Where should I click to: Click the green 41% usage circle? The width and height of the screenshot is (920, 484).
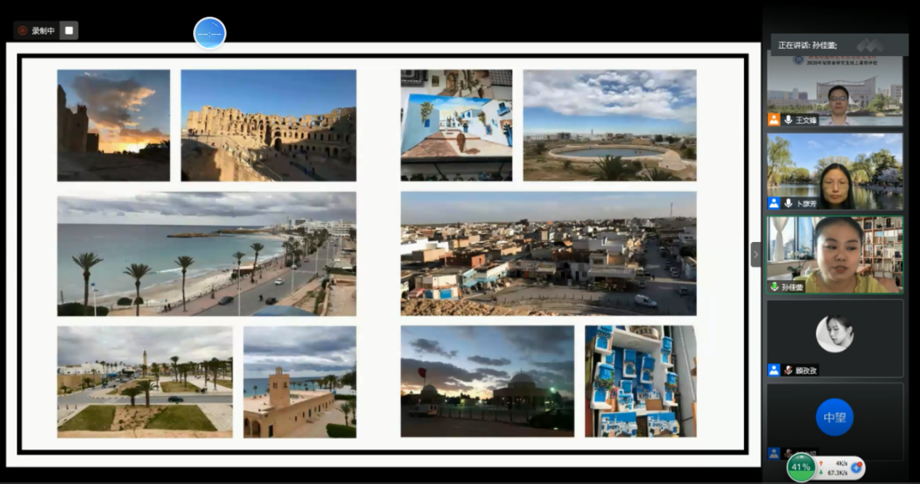tap(801, 467)
